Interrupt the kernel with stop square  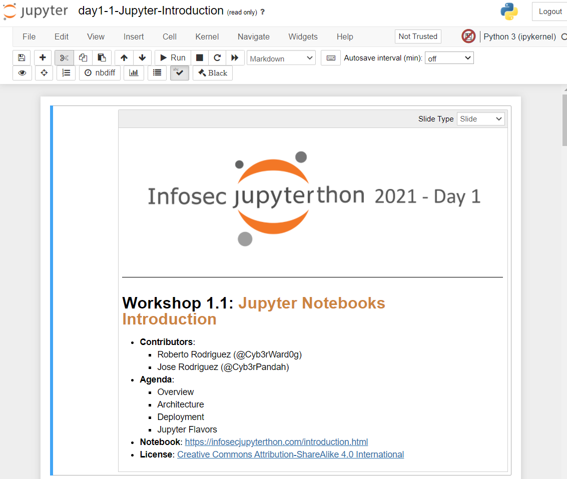(200, 58)
